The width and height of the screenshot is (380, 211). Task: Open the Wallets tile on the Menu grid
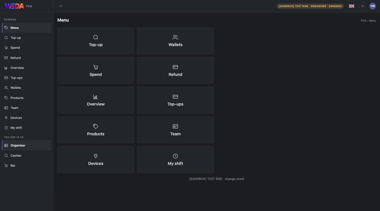coord(175,41)
